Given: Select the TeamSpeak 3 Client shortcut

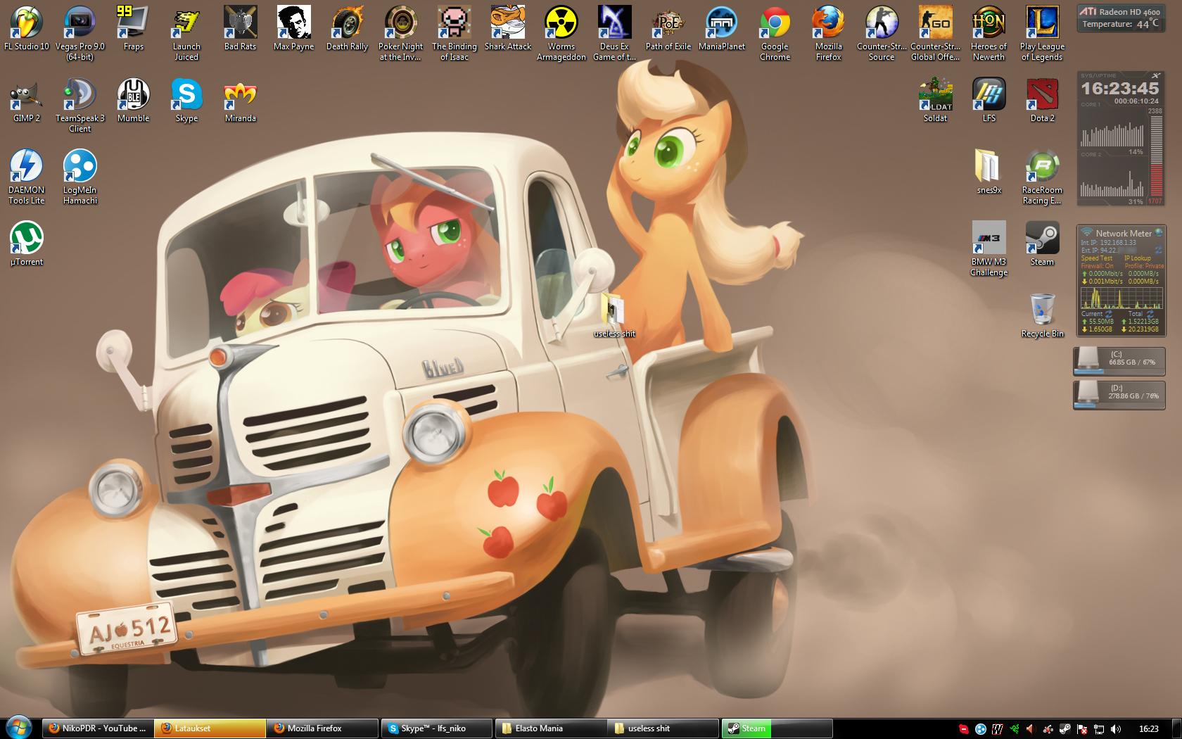Looking at the screenshot, I should pos(80,105).
